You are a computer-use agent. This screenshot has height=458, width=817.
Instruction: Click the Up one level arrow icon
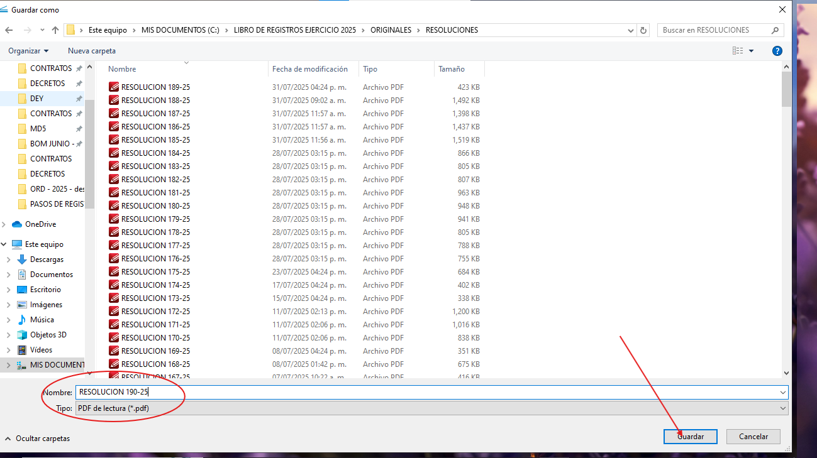[55, 30]
